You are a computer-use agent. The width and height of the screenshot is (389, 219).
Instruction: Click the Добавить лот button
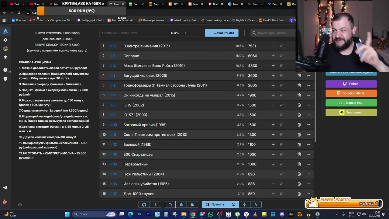tap(222, 33)
